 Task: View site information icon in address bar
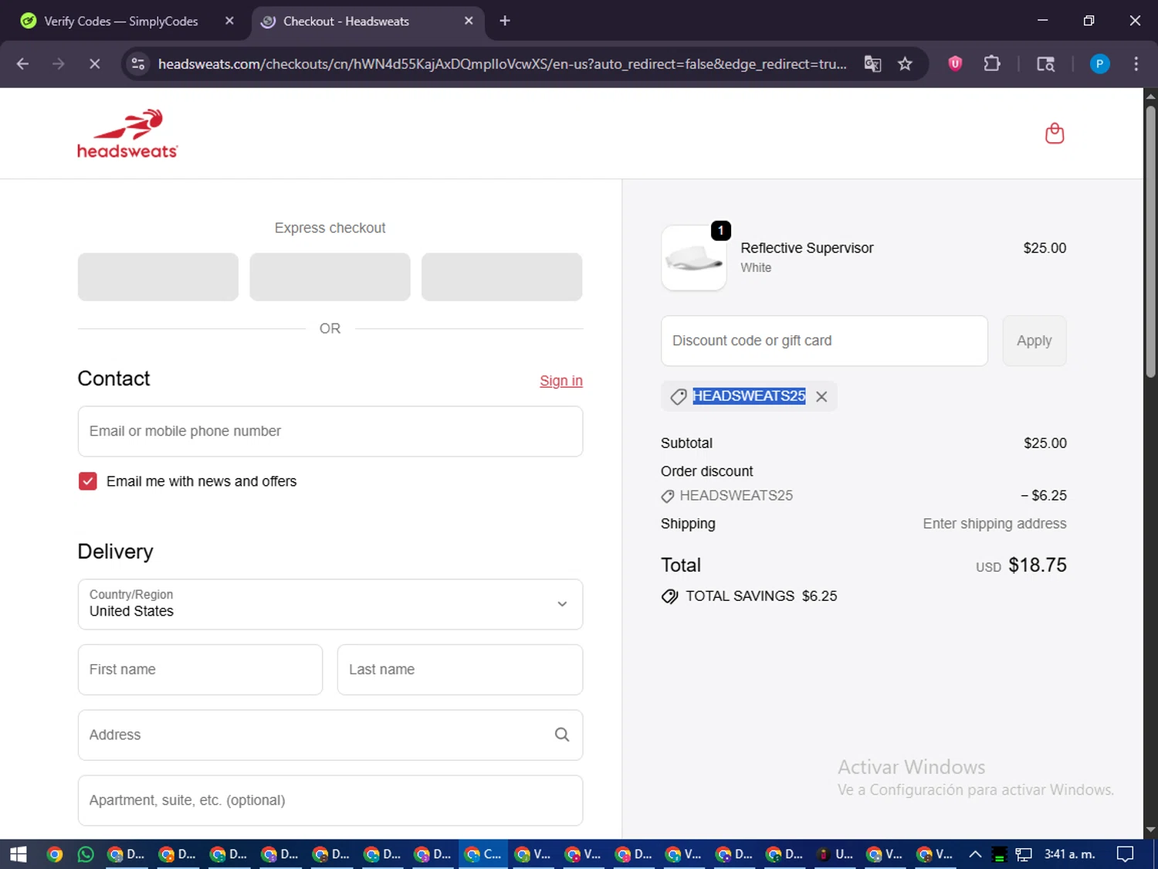[x=138, y=64]
